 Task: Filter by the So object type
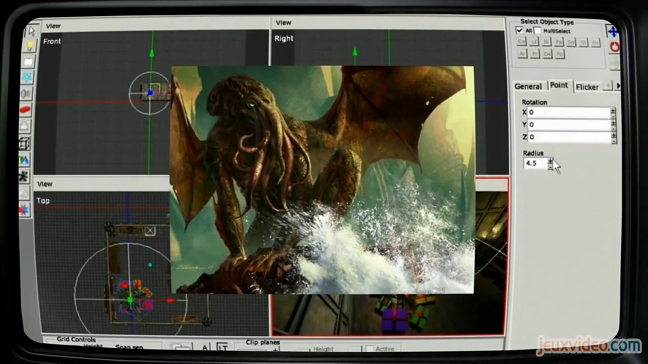[x=571, y=42]
